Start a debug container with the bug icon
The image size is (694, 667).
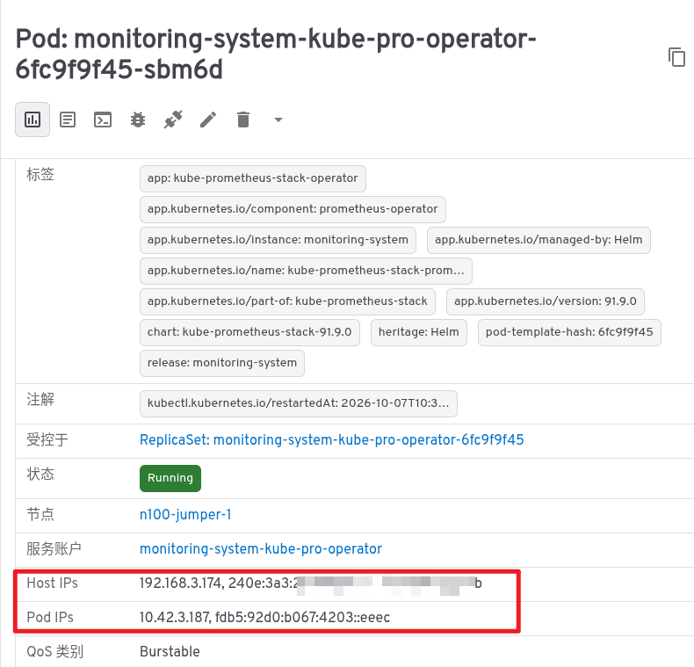[x=138, y=120]
